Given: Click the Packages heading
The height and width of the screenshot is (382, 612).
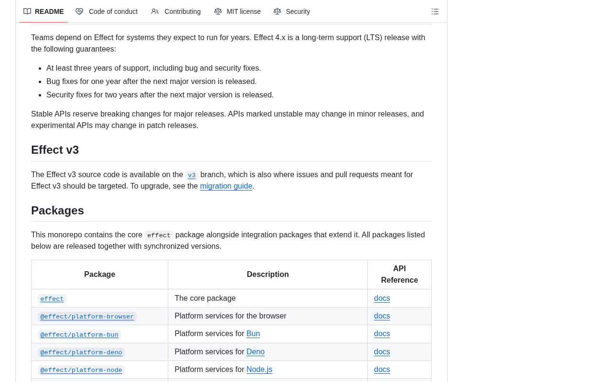Looking at the screenshot, I should pyautogui.click(x=57, y=211).
